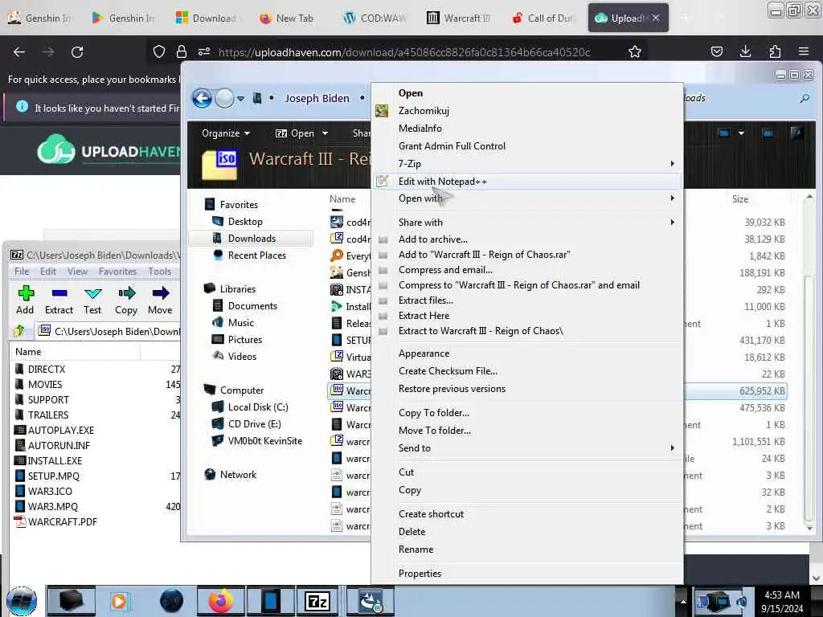Open CD Drive (E:) in sidebar

click(x=254, y=424)
